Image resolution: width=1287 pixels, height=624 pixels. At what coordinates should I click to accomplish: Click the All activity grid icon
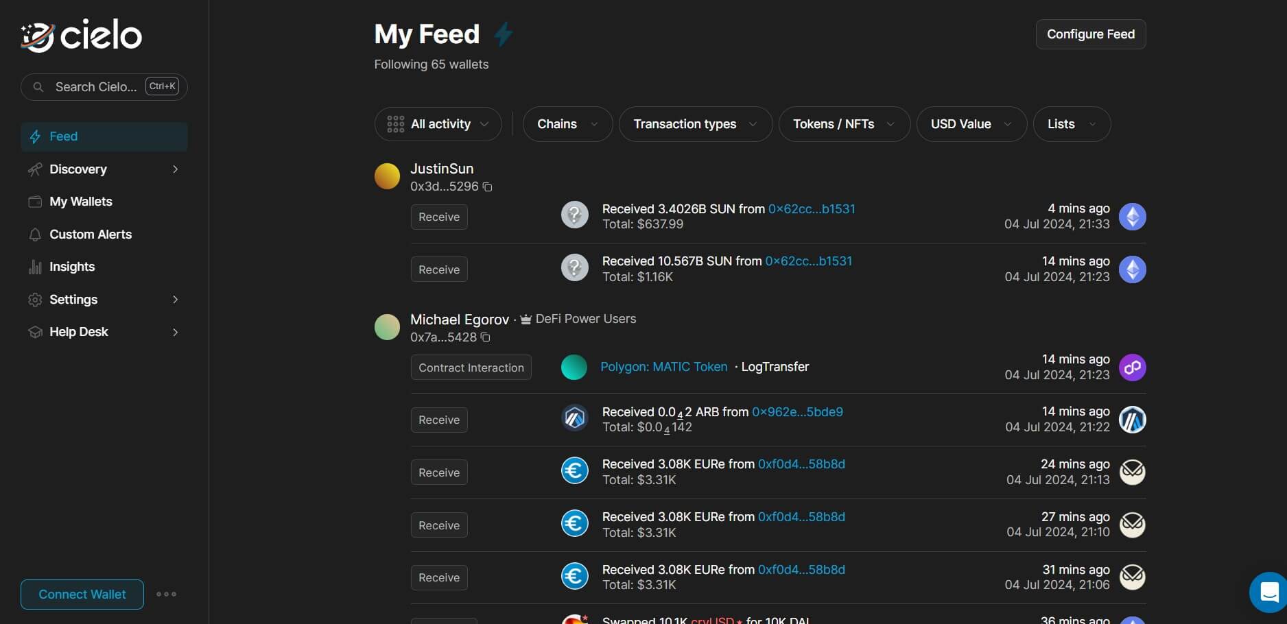click(x=396, y=124)
